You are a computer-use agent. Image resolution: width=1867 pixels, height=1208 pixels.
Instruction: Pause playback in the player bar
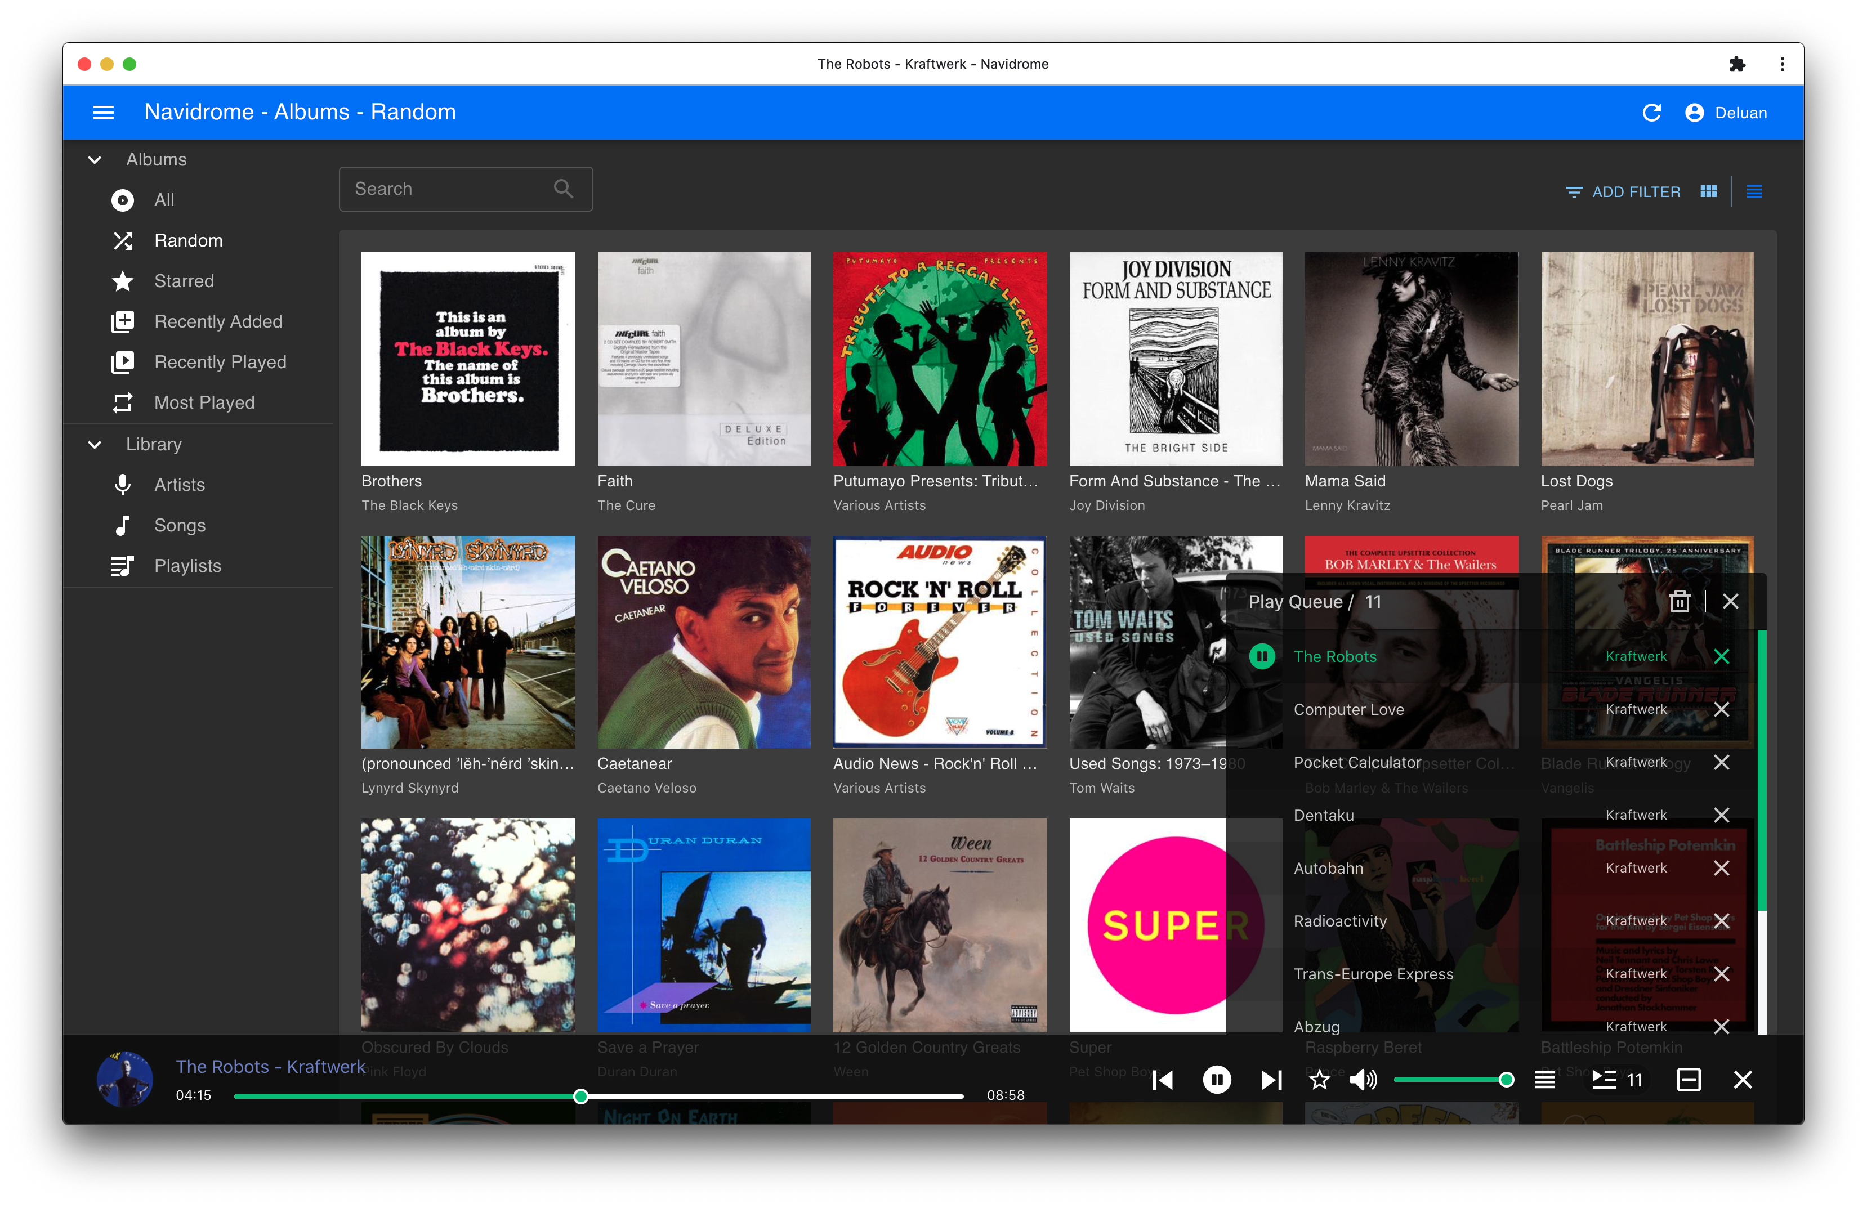coord(1217,1080)
